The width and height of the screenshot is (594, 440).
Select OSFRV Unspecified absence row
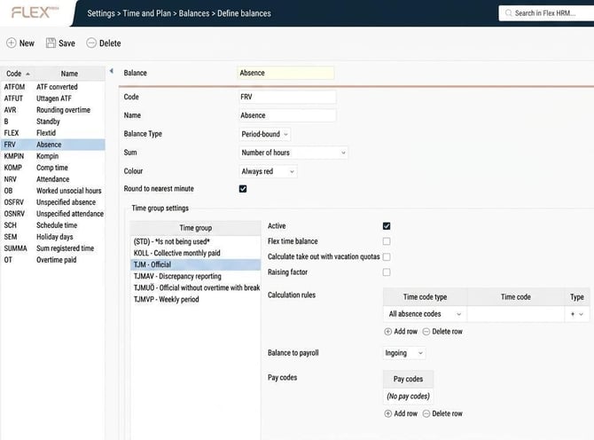pyautogui.click(x=53, y=202)
